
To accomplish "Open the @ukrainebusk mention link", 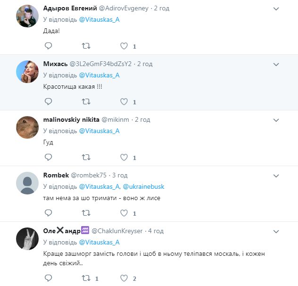I will pos(143,186).
